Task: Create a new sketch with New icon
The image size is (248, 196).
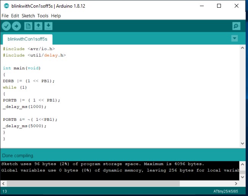Action: coord(28,26)
